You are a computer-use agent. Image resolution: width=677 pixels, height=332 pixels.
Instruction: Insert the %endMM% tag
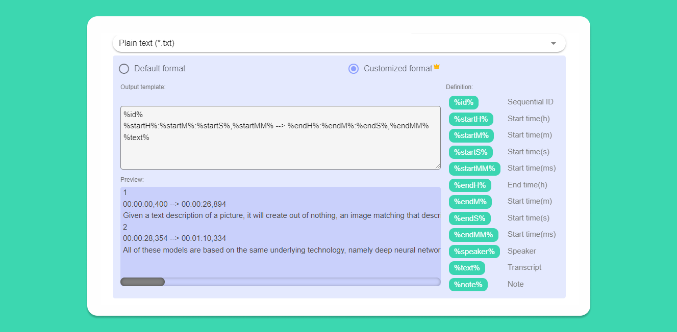(473, 235)
